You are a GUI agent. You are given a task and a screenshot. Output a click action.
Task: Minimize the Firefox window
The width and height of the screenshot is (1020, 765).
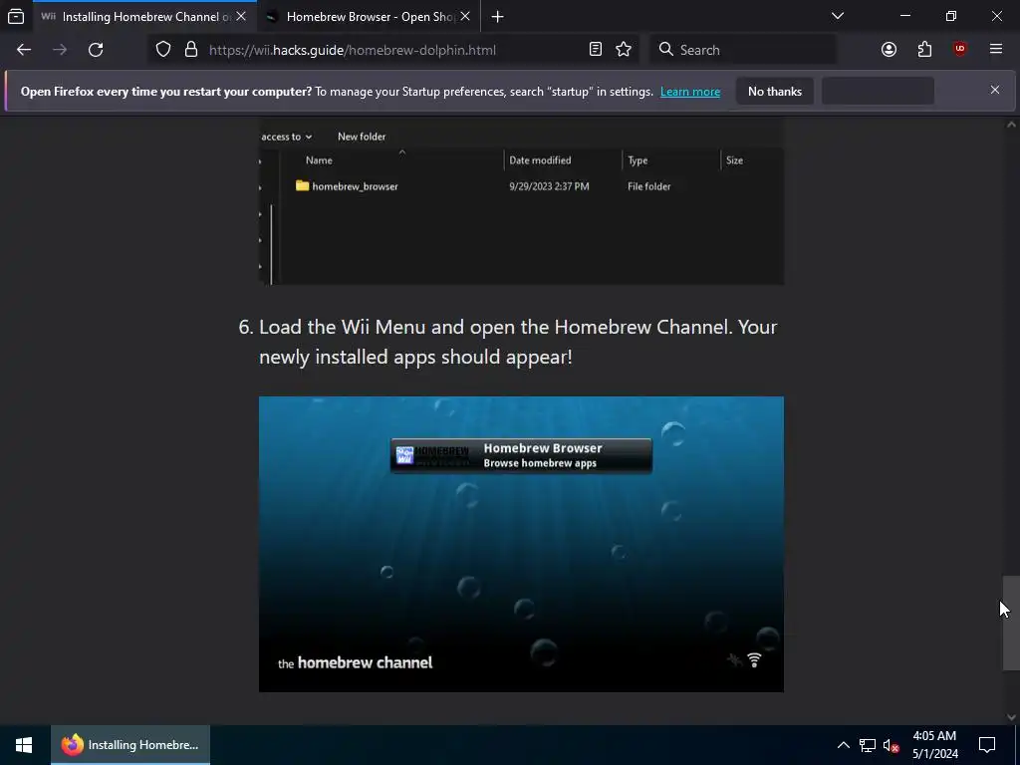(x=904, y=16)
